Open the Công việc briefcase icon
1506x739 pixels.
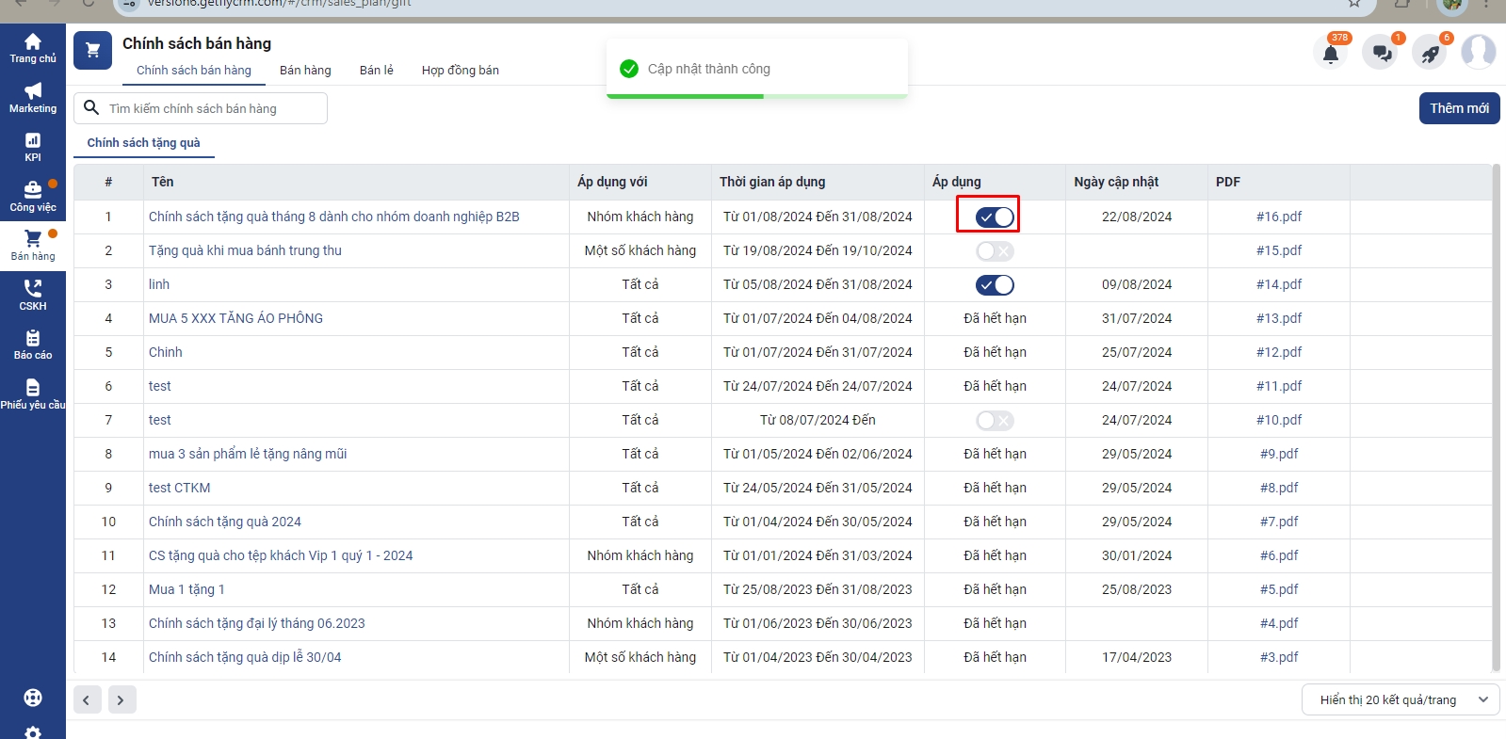point(33,191)
